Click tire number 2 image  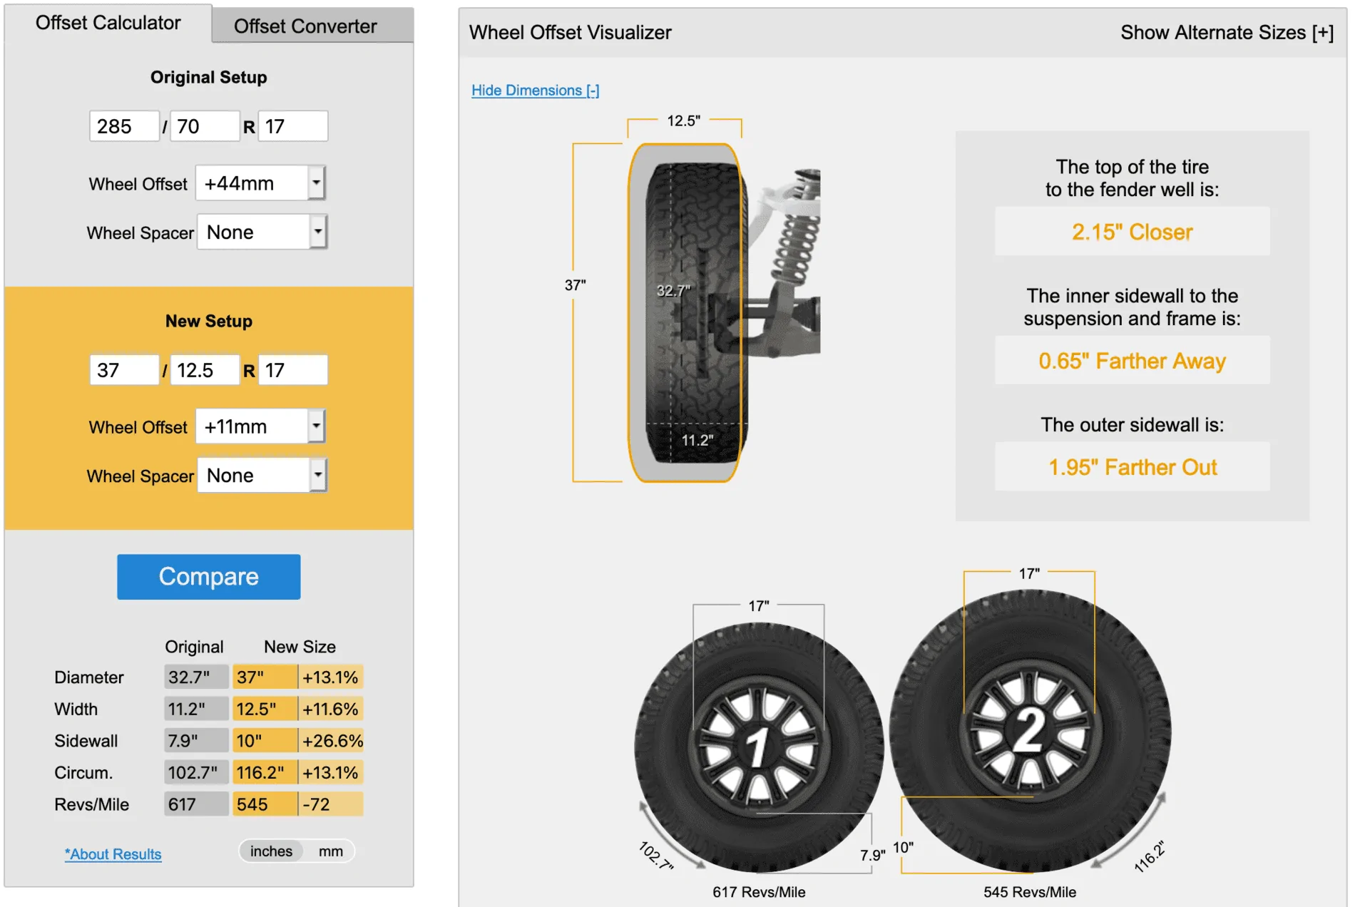1030,730
